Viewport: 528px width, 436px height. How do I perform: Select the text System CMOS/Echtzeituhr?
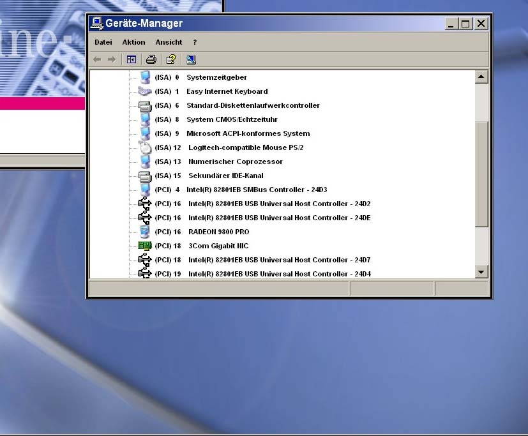[232, 119]
